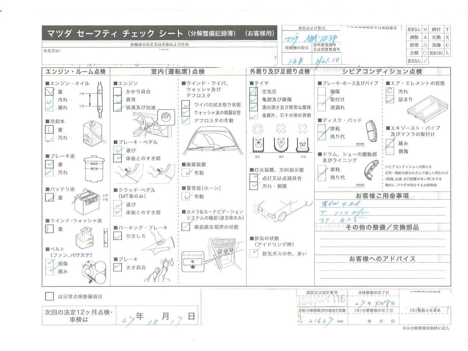
Task: Tick the parking brake 引きしろ checkbox
Action: pos(118,236)
